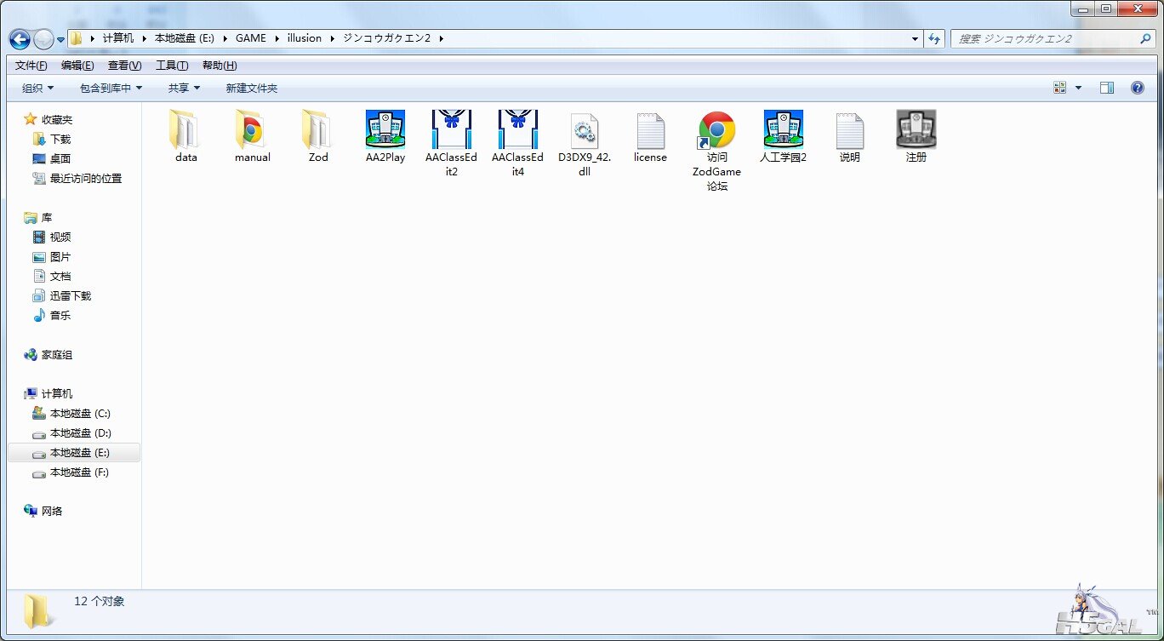Toggle the preview pane button
Screen dimensions: 1164x641
pyautogui.click(x=1106, y=88)
